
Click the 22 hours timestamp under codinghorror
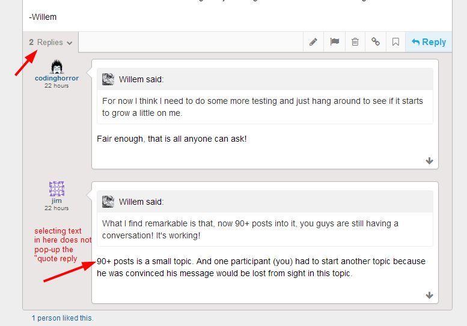tap(56, 86)
